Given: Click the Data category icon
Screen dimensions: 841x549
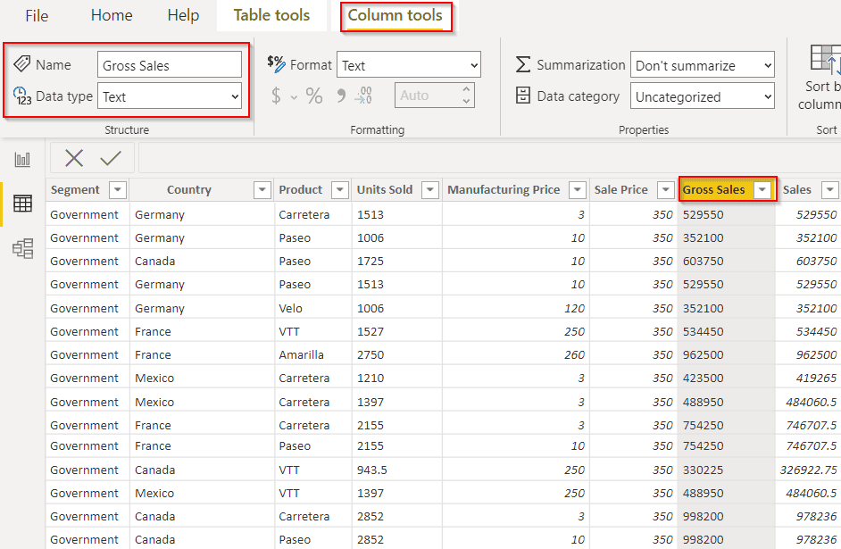Looking at the screenshot, I should coord(523,96).
